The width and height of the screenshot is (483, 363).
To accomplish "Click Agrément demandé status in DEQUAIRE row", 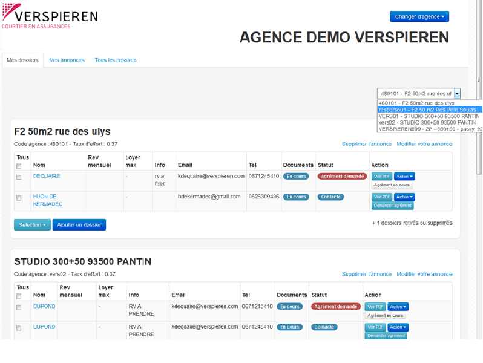I will point(342,177).
